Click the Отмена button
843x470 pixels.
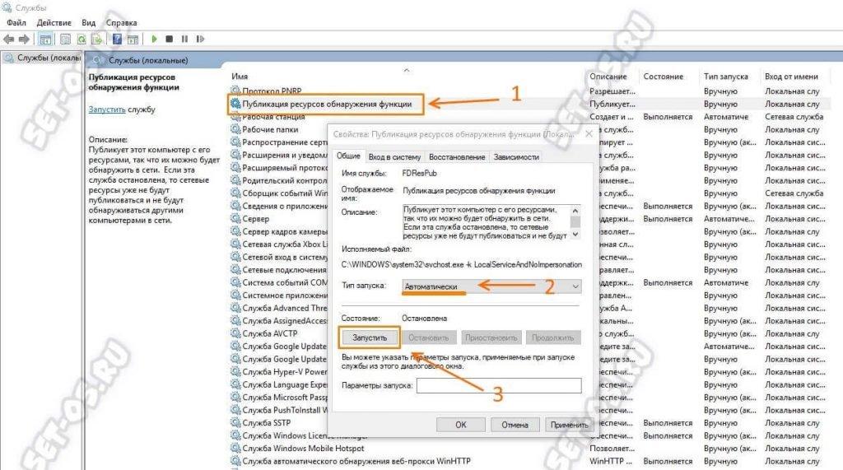[x=515, y=424]
